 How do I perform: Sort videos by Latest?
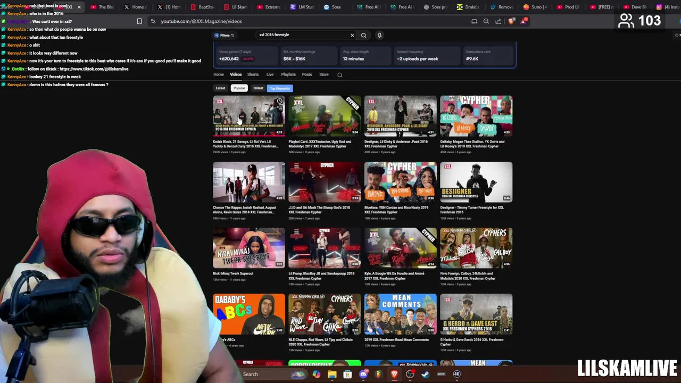pos(220,88)
